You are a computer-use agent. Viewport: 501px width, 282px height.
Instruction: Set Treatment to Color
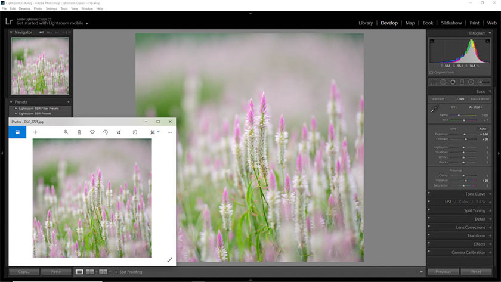click(x=460, y=99)
